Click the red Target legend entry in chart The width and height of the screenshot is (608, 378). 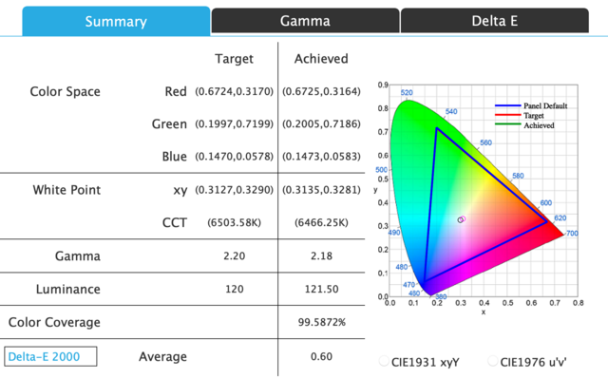tap(520, 115)
